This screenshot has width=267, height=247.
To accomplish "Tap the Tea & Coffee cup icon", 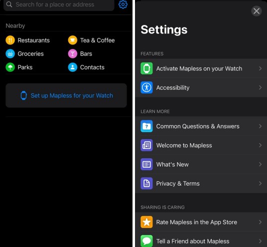I will point(73,40).
